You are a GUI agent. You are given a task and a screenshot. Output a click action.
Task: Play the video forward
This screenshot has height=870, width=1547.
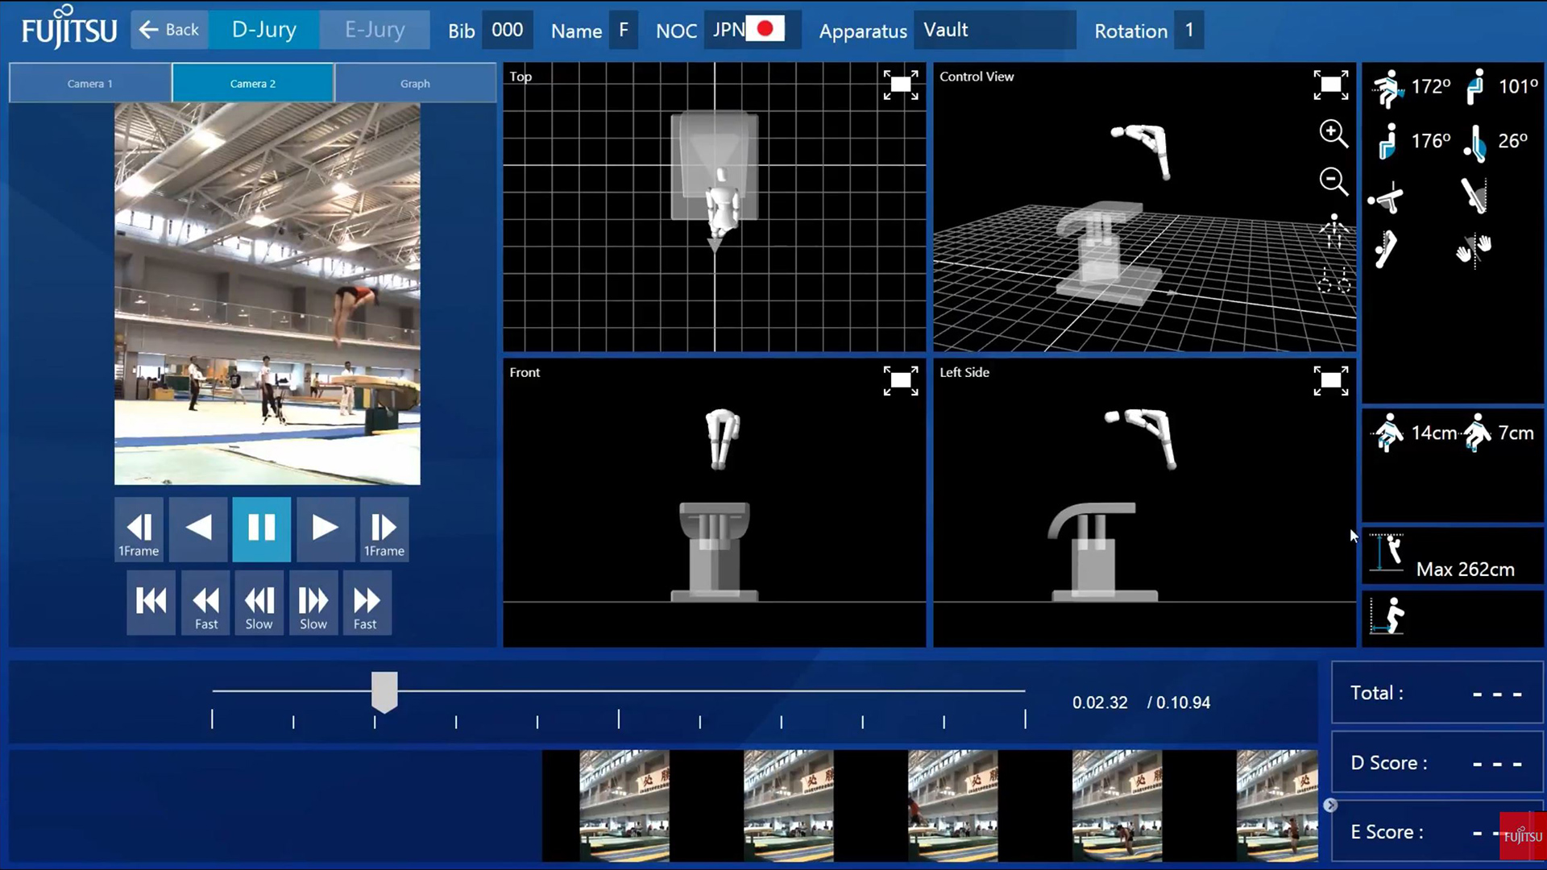tap(325, 529)
